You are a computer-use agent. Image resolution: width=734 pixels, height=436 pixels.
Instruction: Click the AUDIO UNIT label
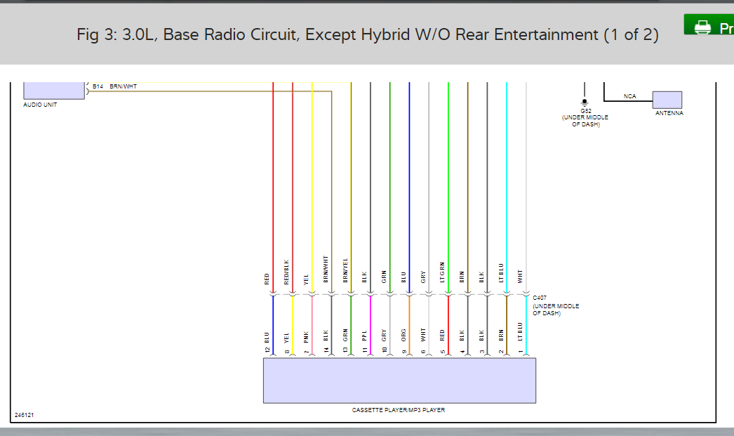pos(40,105)
